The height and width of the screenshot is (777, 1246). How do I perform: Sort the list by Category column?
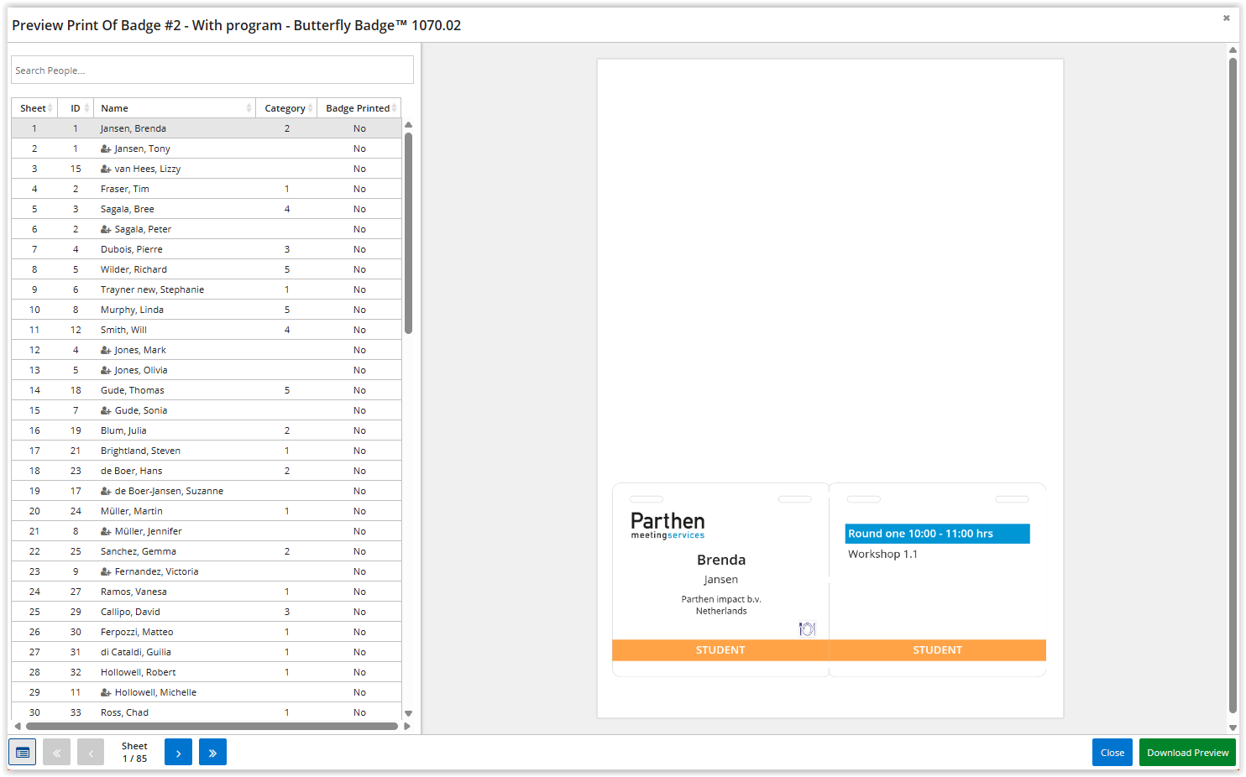point(286,108)
